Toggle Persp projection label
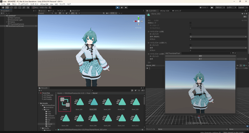249x133 pixels. coord(138,28)
